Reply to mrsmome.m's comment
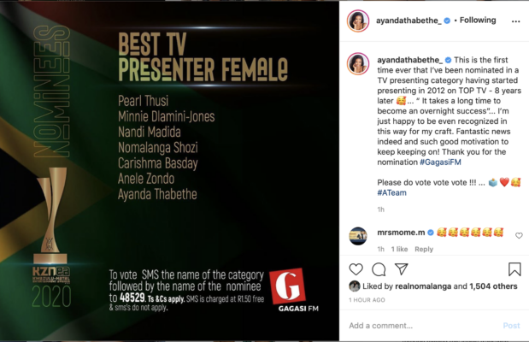Viewport: 529px width, 342px height. pos(424,249)
